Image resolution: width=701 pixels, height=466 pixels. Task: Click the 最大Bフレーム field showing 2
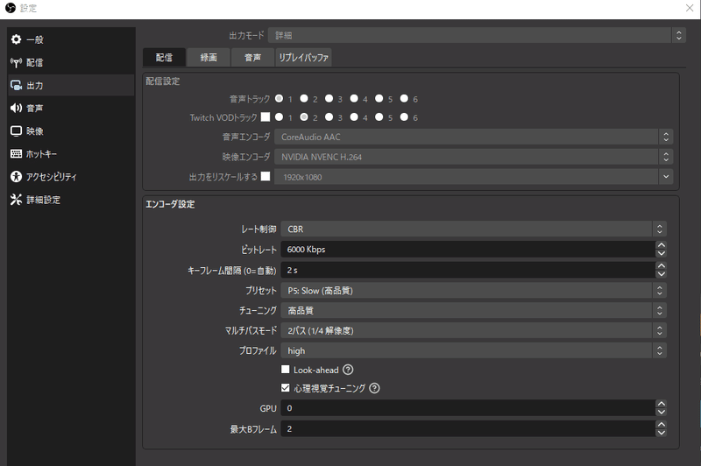coord(468,428)
